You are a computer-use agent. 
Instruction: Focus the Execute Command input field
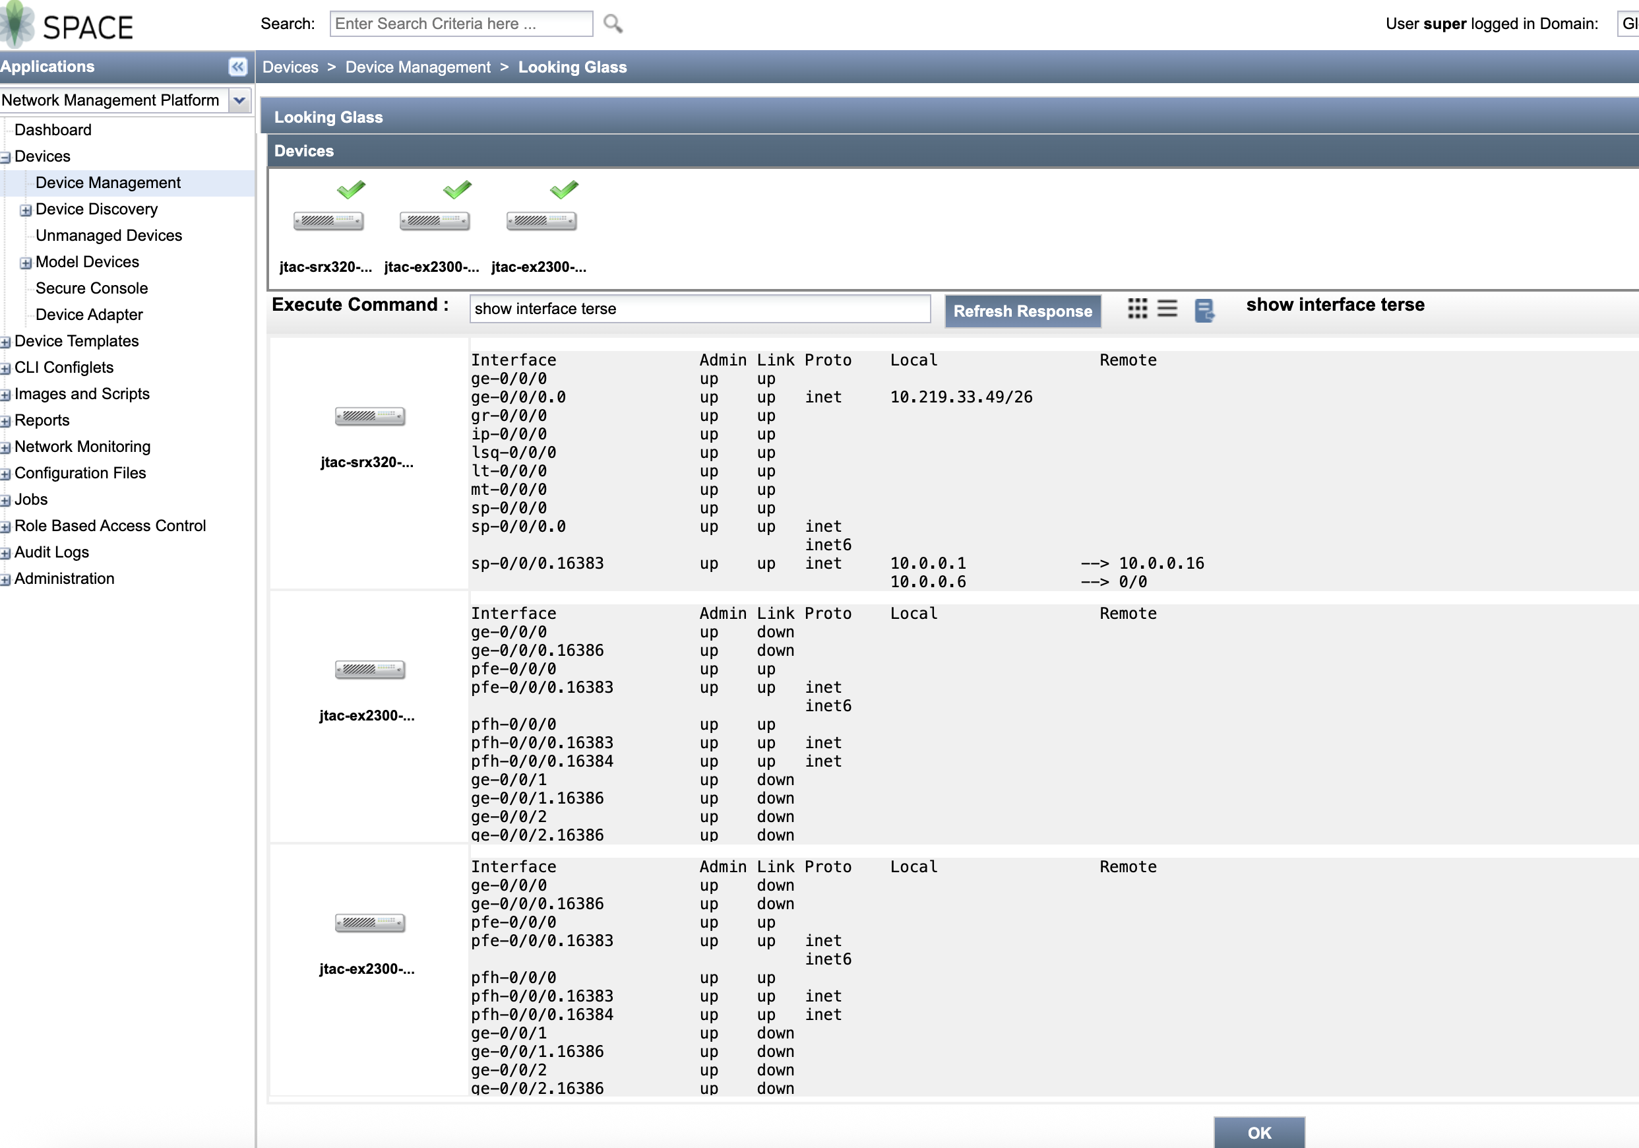(x=700, y=308)
